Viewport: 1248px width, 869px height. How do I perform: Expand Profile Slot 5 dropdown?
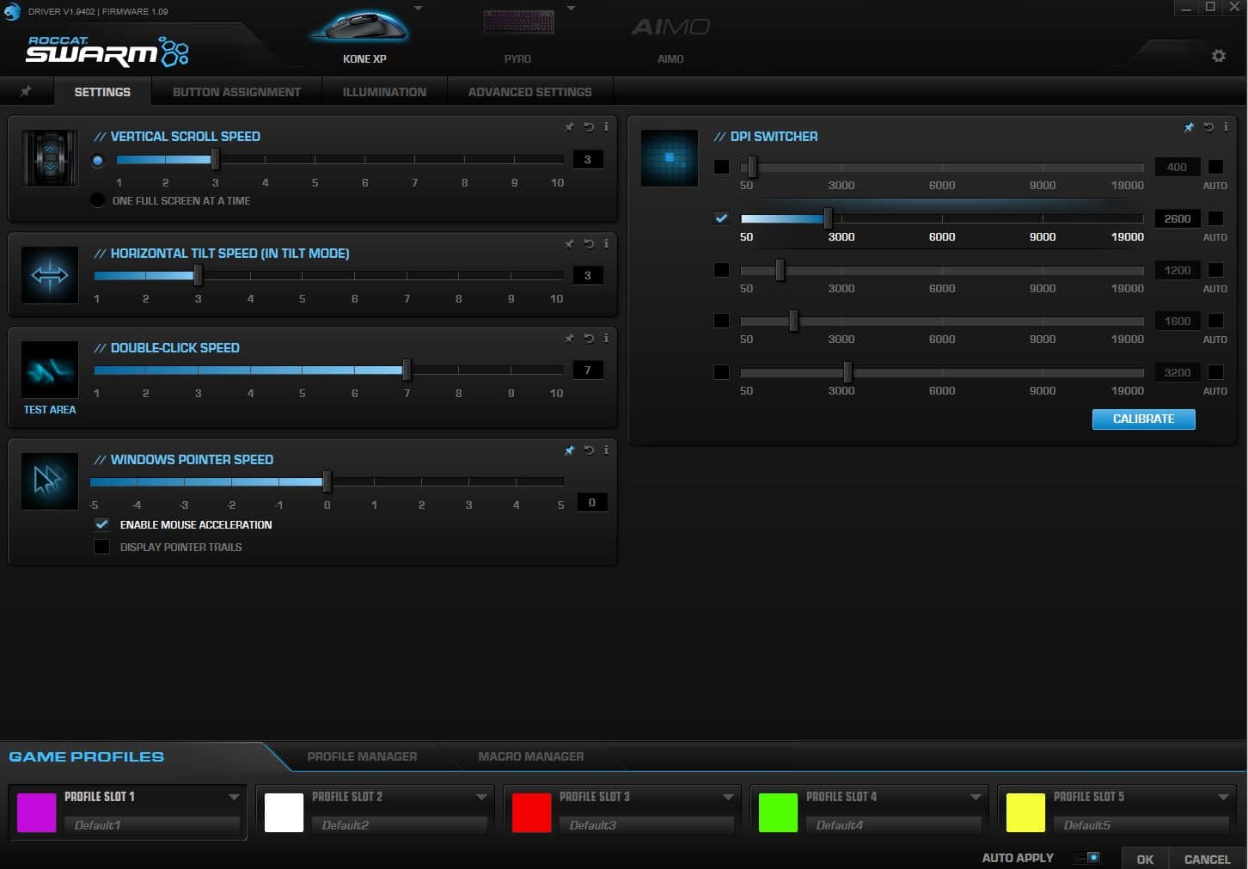pos(1223,797)
